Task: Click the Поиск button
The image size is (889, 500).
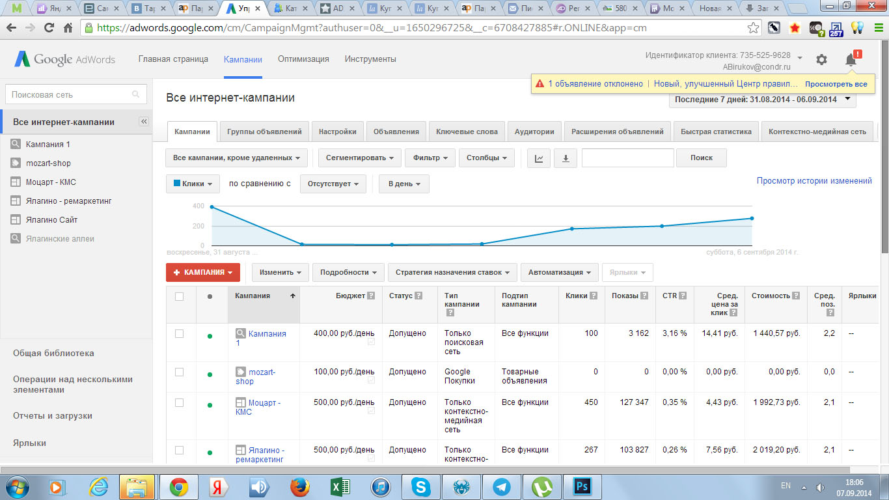Action: pyautogui.click(x=702, y=158)
